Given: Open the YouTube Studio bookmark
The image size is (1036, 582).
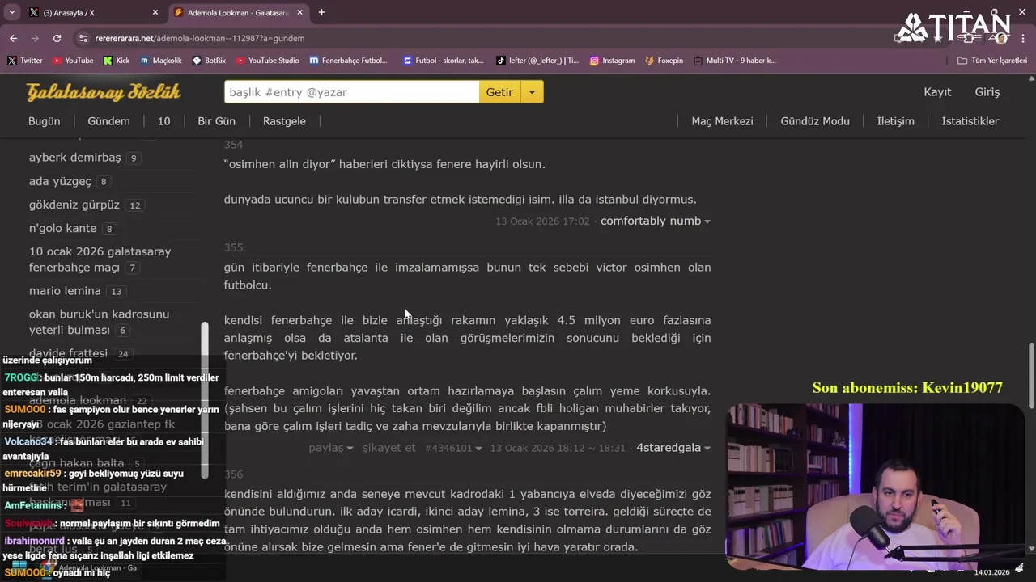Looking at the screenshot, I should [x=268, y=61].
